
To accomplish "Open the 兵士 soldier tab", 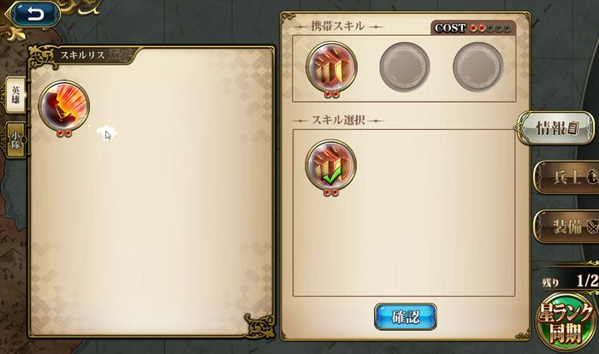I will [566, 178].
